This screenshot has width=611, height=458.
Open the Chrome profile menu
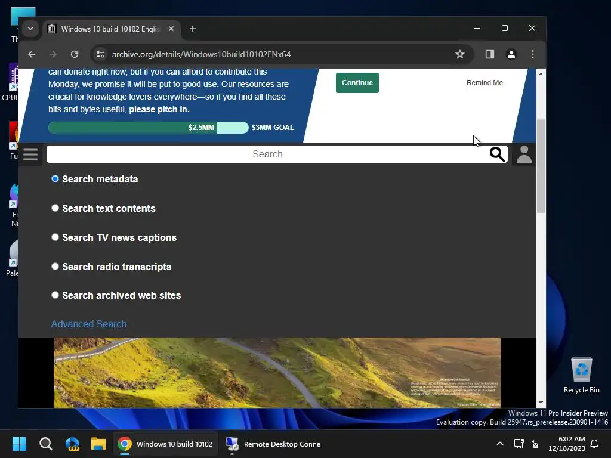[x=511, y=54]
